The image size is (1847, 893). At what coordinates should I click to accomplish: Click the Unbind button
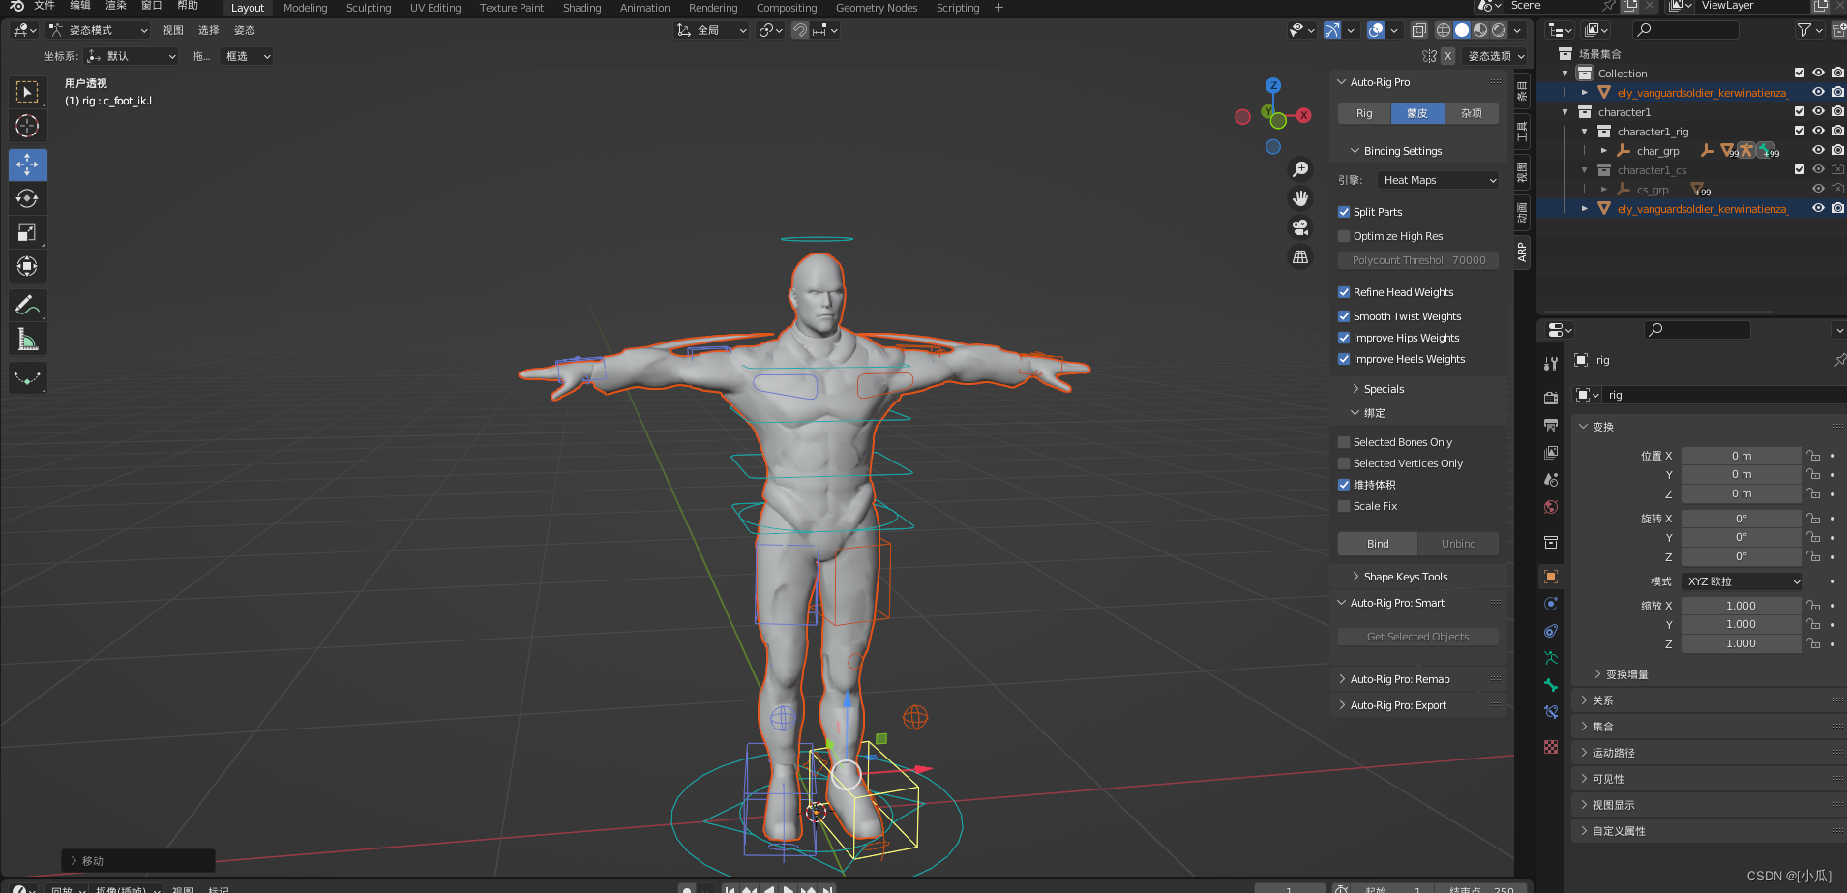coord(1458,544)
